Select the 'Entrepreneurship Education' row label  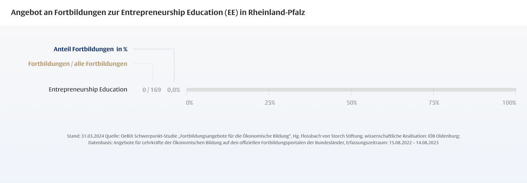coord(88,89)
